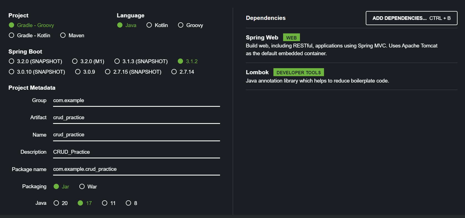
Task: Select the Gradle - Kotlin project option
Action: tap(30, 35)
